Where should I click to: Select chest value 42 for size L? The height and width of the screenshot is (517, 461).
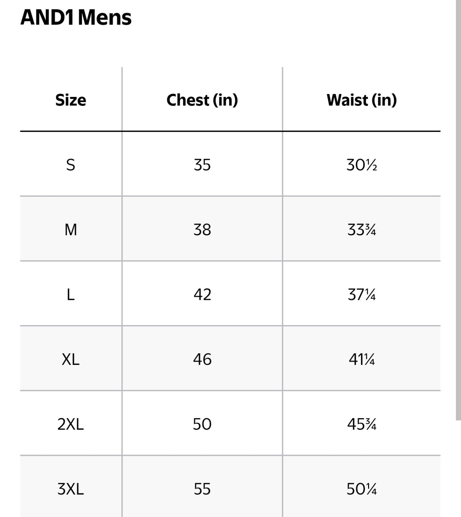pyautogui.click(x=202, y=295)
